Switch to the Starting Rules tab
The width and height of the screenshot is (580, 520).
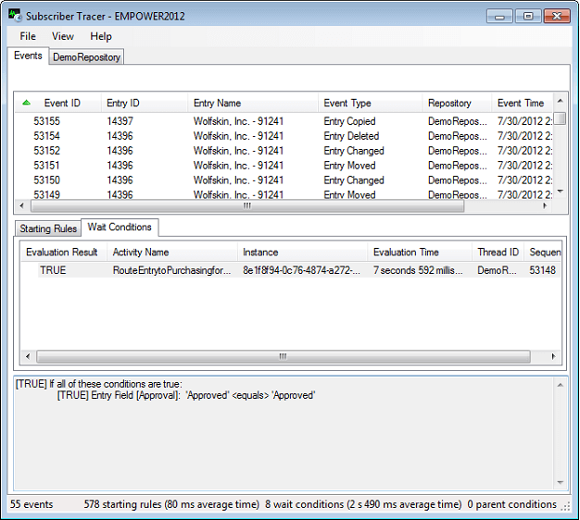pyautogui.click(x=48, y=229)
